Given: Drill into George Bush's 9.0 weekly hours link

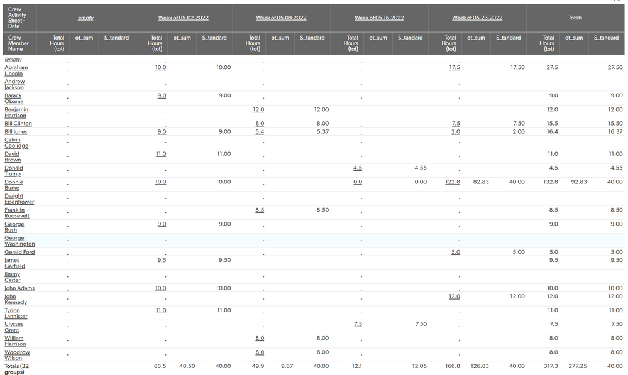Looking at the screenshot, I should click(x=162, y=224).
